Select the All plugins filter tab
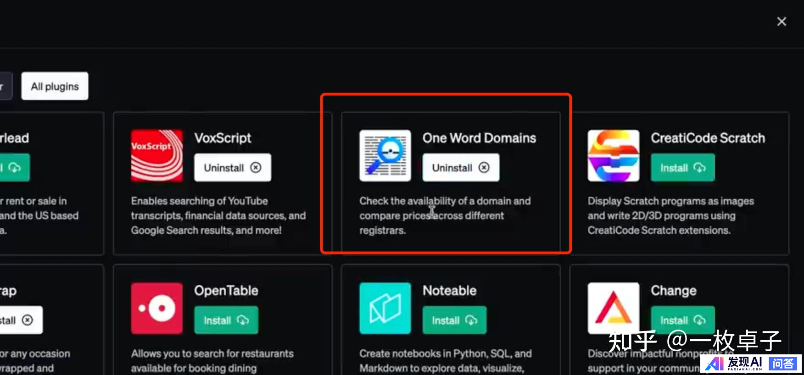Viewport: 804px width, 375px height. click(x=55, y=86)
